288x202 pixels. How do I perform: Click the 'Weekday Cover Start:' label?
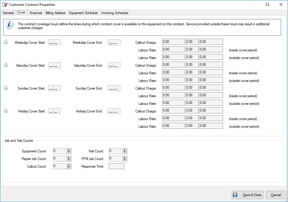pos(30,43)
